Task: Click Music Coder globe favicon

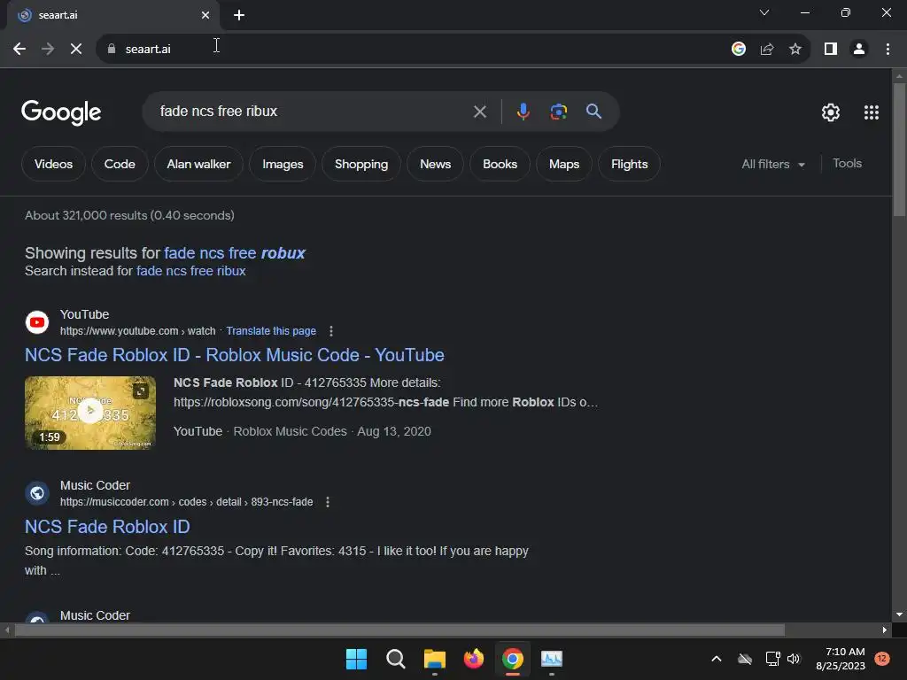Action: tap(37, 493)
